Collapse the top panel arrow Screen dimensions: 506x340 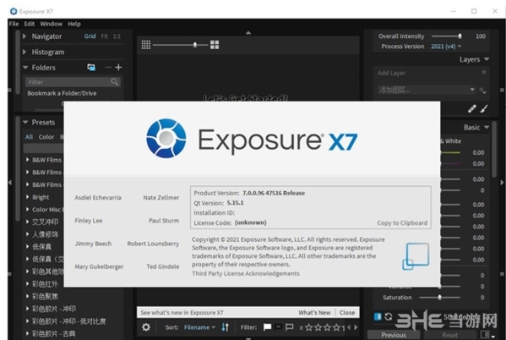[248, 33]
